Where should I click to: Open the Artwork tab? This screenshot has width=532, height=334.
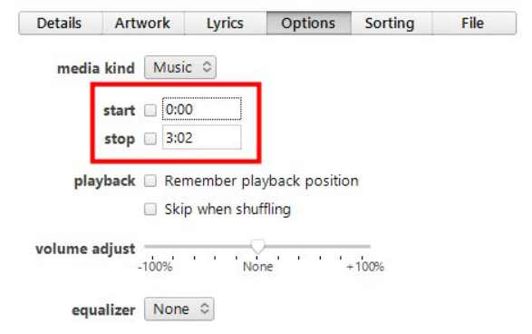pyautogui.click(x=143, y=23)
